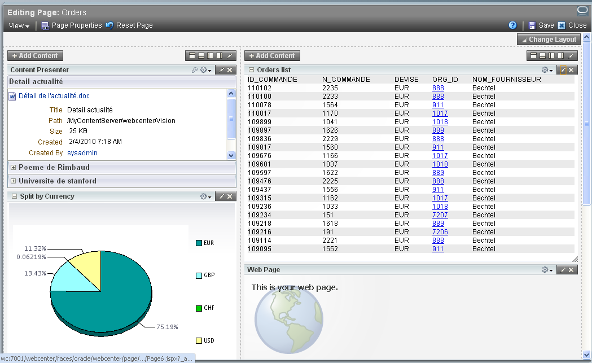Screen dimensions: 592x363
Task: Add a box below in left column toolbar
Action: [201, 56]
